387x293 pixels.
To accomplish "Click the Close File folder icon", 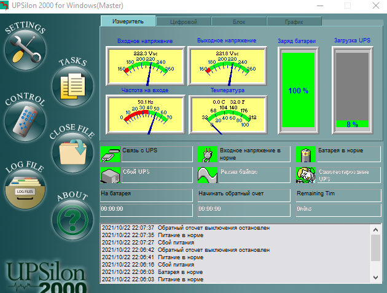I will [72, 152].
